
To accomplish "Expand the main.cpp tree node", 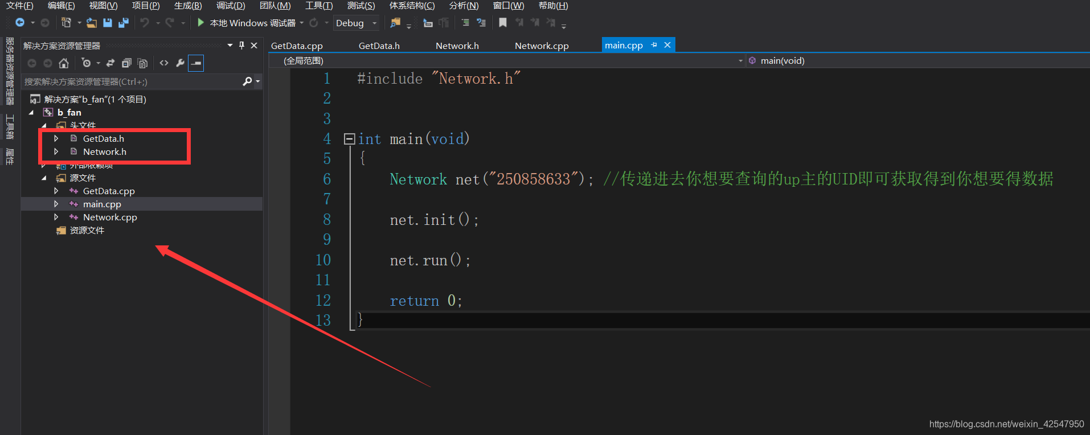I will 56,204.
